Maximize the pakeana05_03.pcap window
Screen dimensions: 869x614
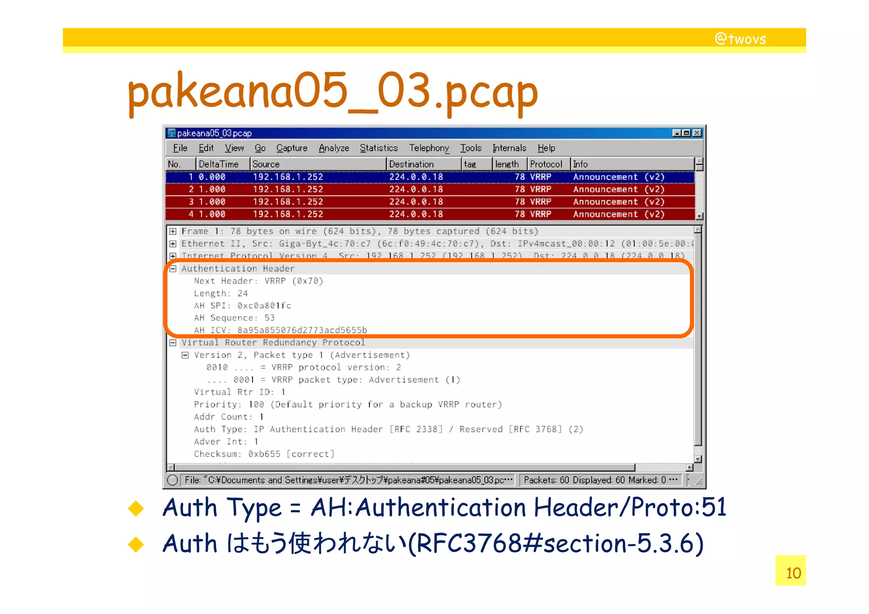686,133
